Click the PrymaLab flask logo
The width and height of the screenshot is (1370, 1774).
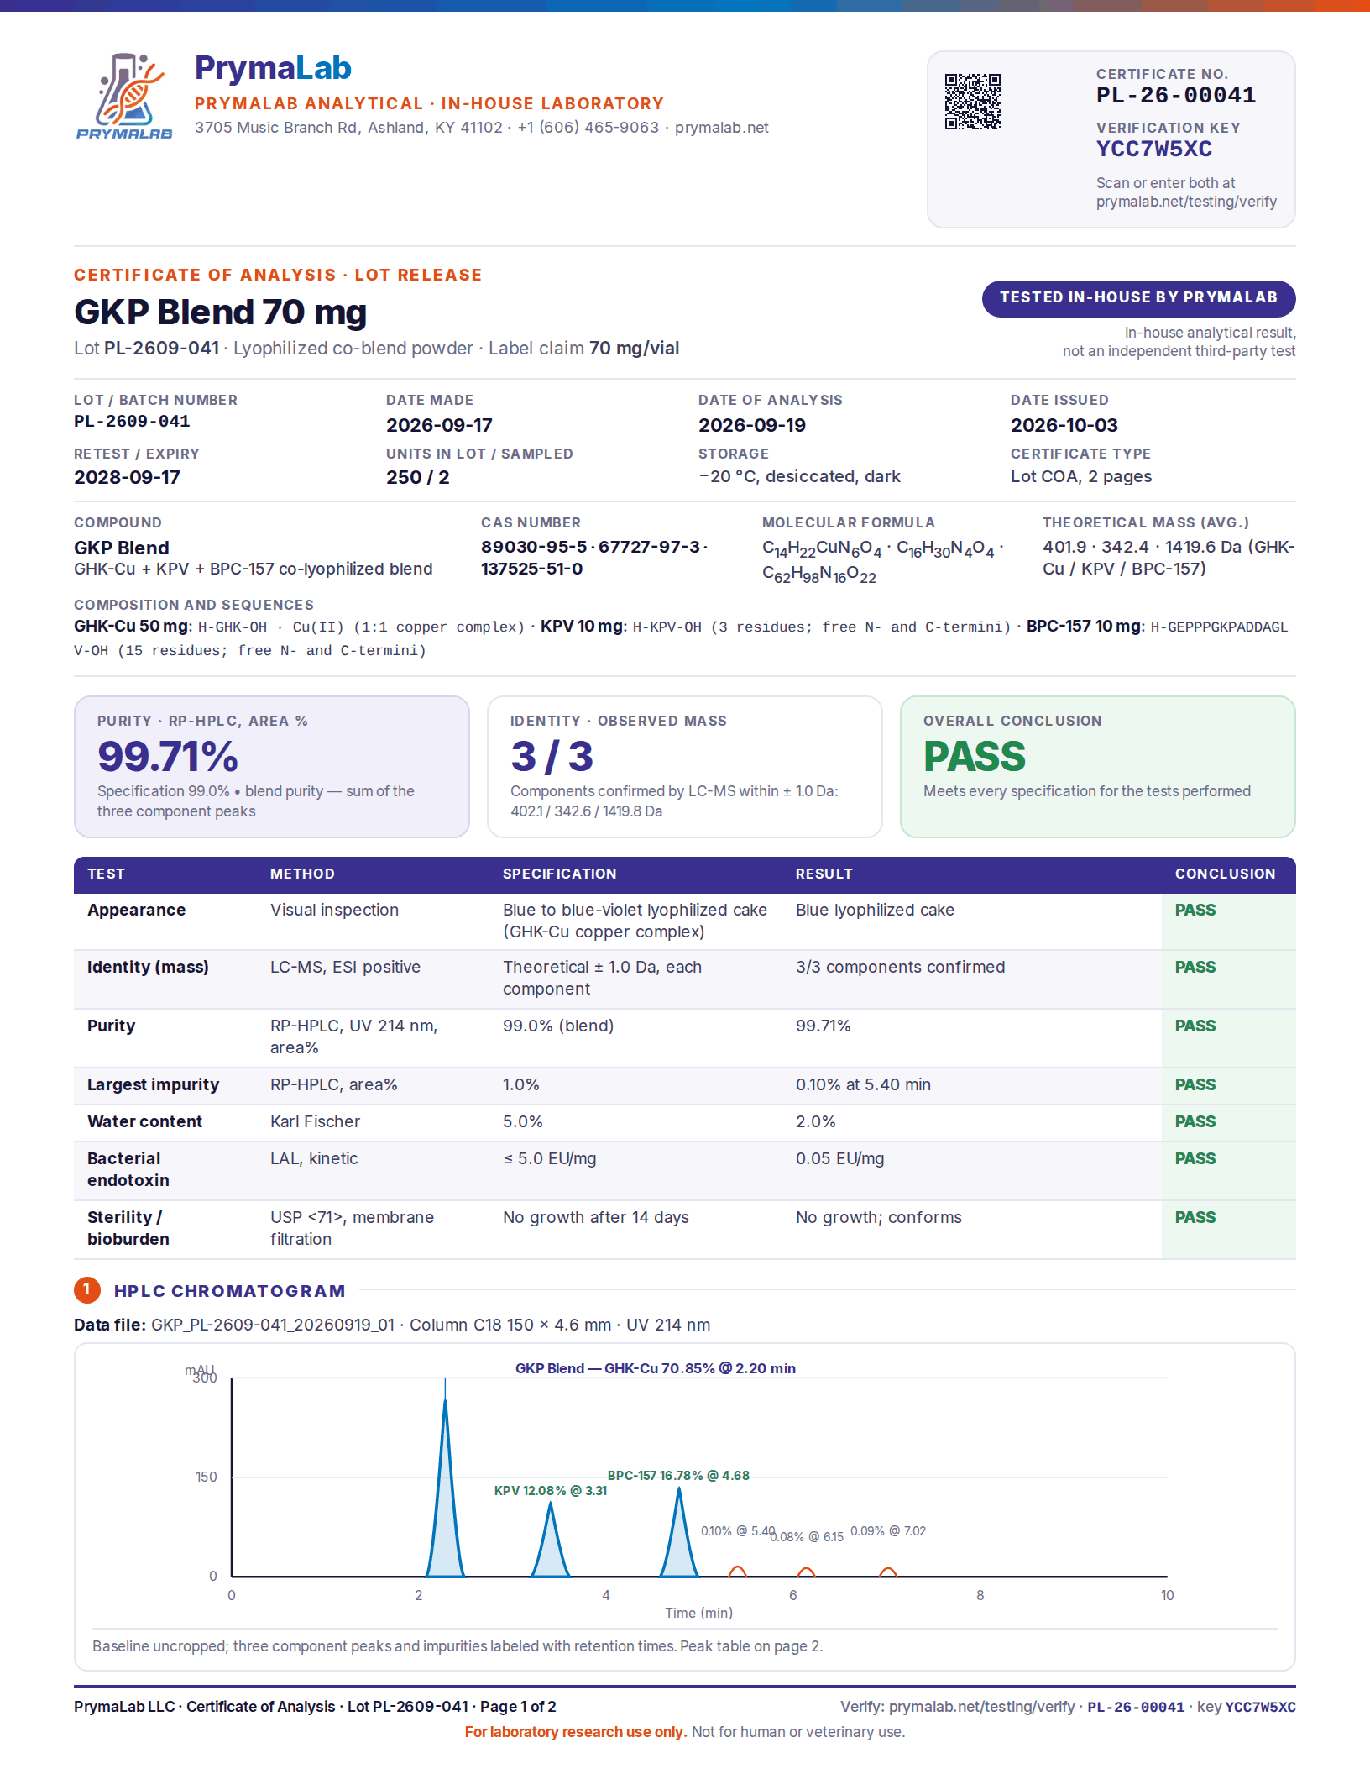(x=124, y=96)
